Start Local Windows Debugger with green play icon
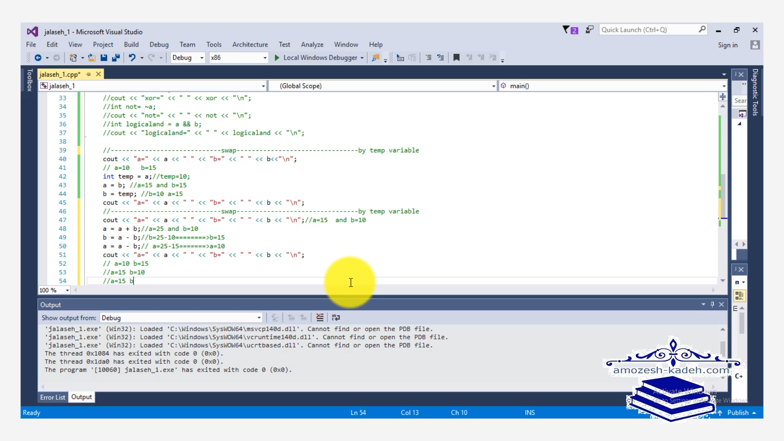 point(277,58)
